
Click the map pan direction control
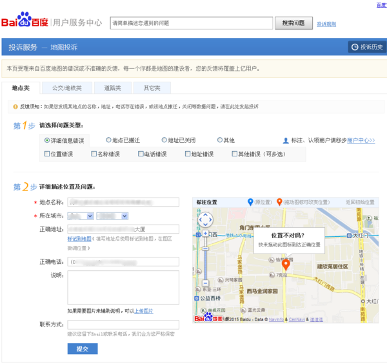205,219
